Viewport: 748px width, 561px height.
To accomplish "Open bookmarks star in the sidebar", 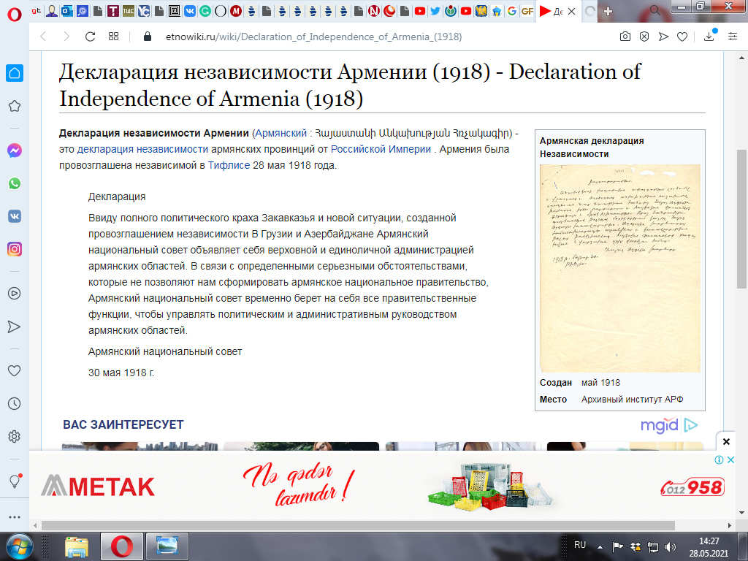I will pyautogui.click(x=15, y=106).
